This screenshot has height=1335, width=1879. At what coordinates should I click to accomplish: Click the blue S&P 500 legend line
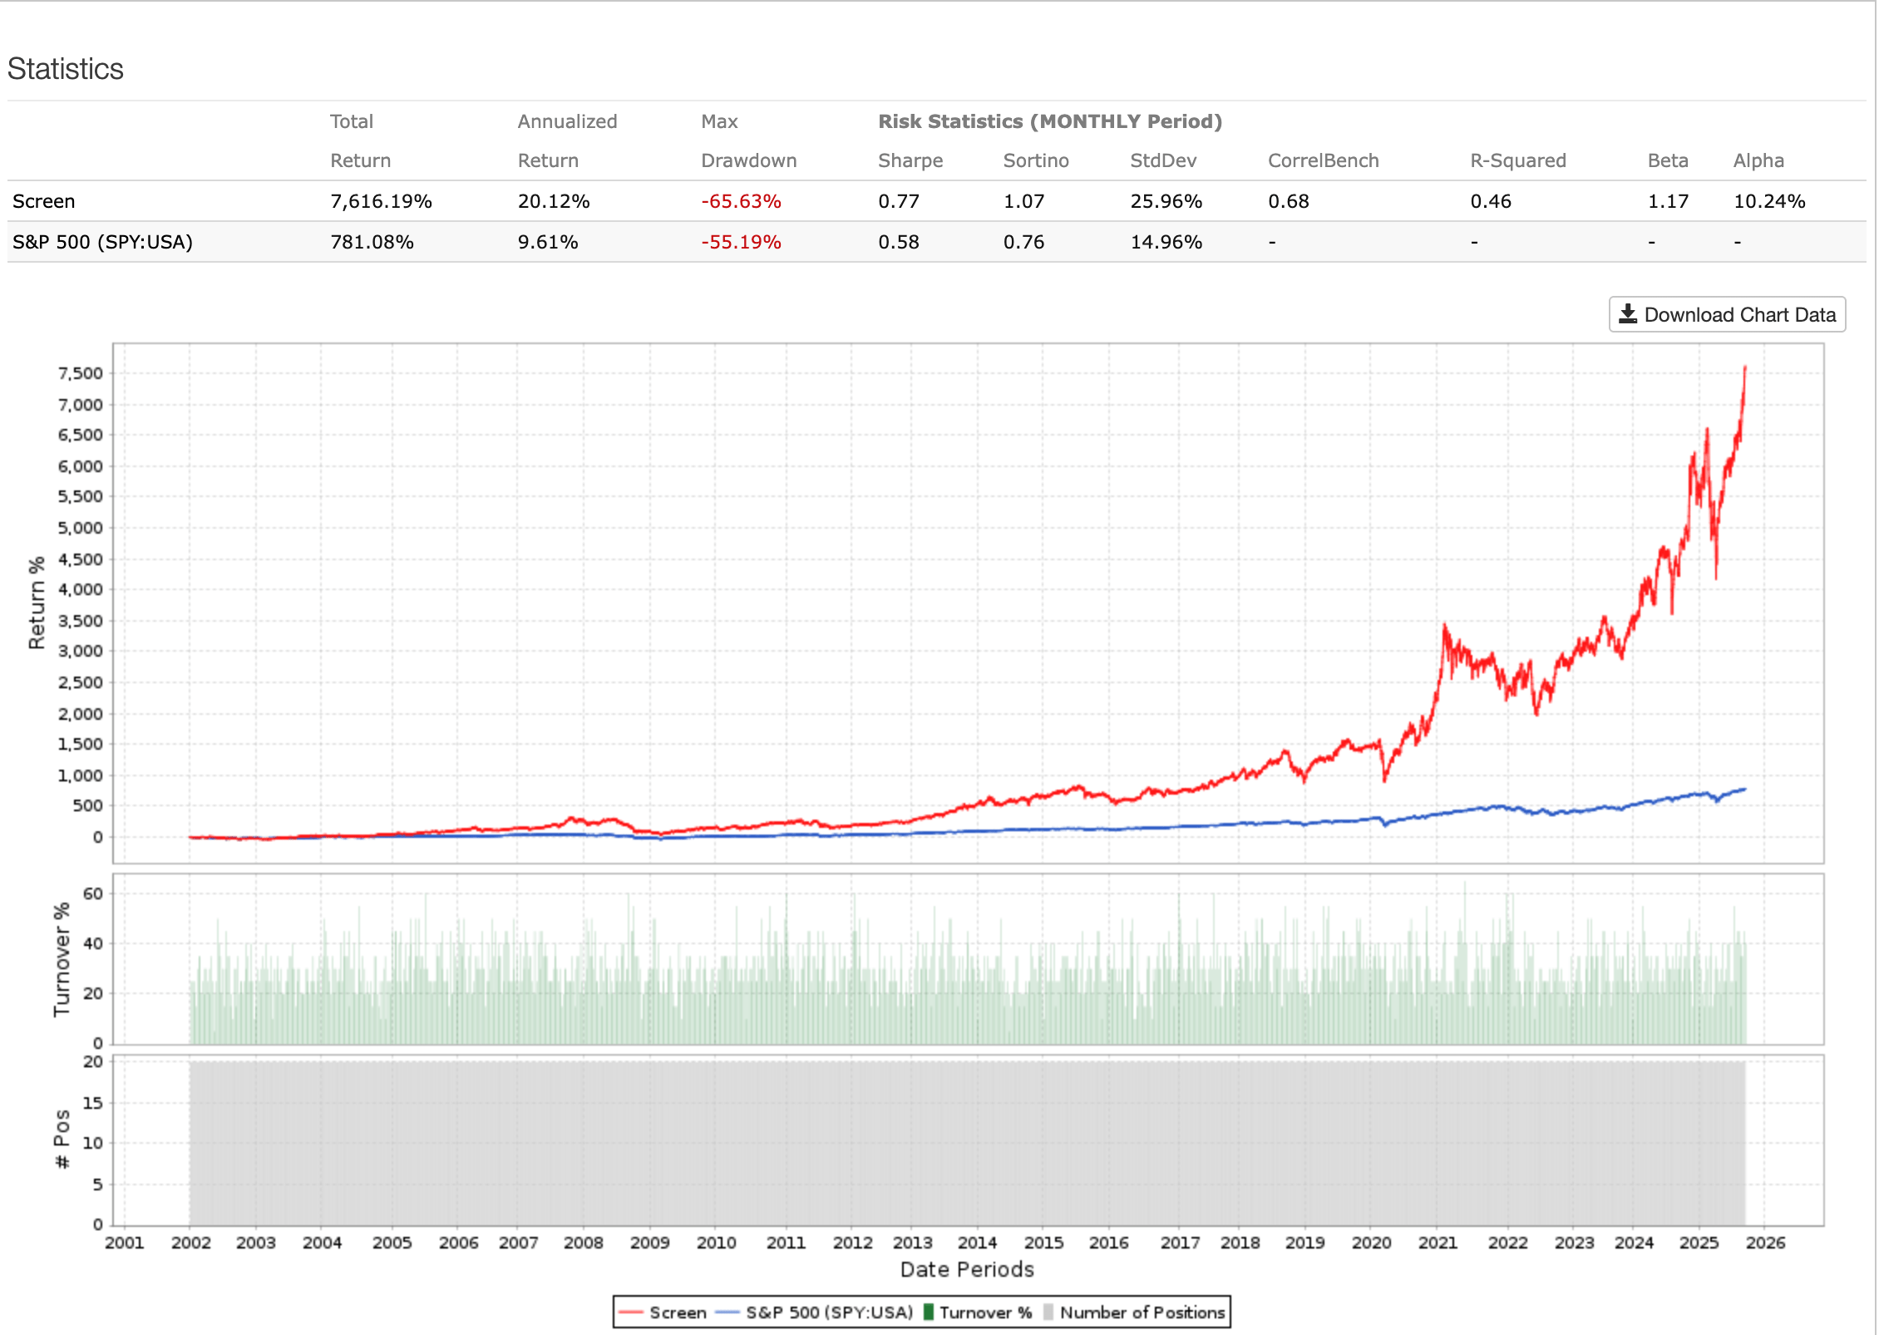point(727,1313)
